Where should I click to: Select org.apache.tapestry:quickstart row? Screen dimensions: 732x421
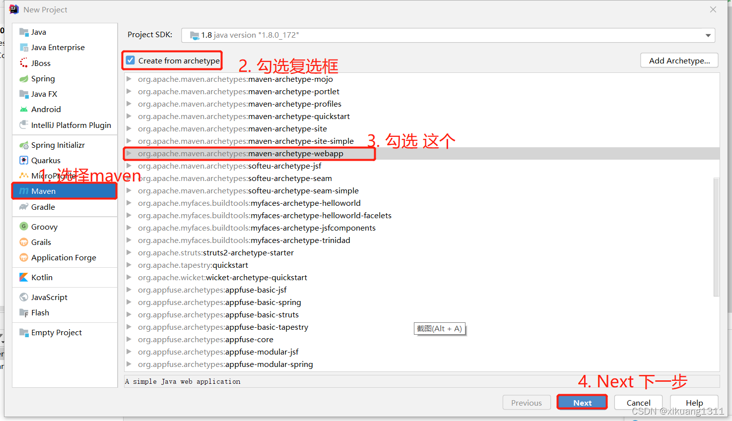tap(422, 265)
